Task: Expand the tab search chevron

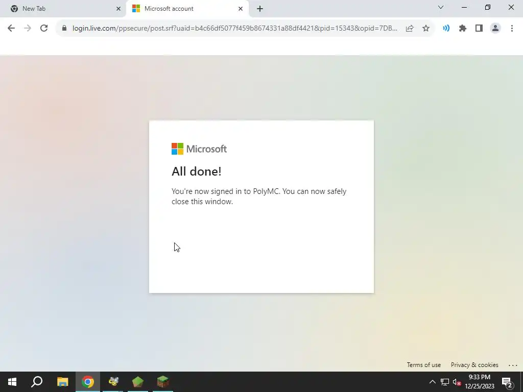Action: [x=441, y=7]
